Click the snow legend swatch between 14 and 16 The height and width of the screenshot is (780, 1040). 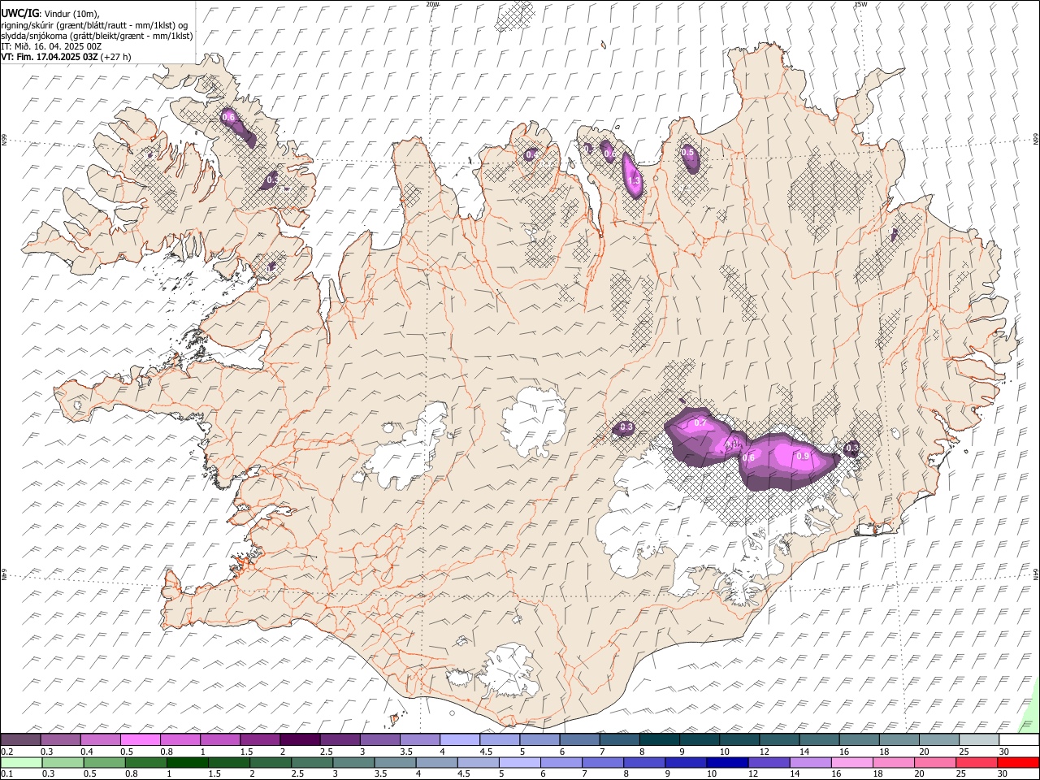point(819,739)
